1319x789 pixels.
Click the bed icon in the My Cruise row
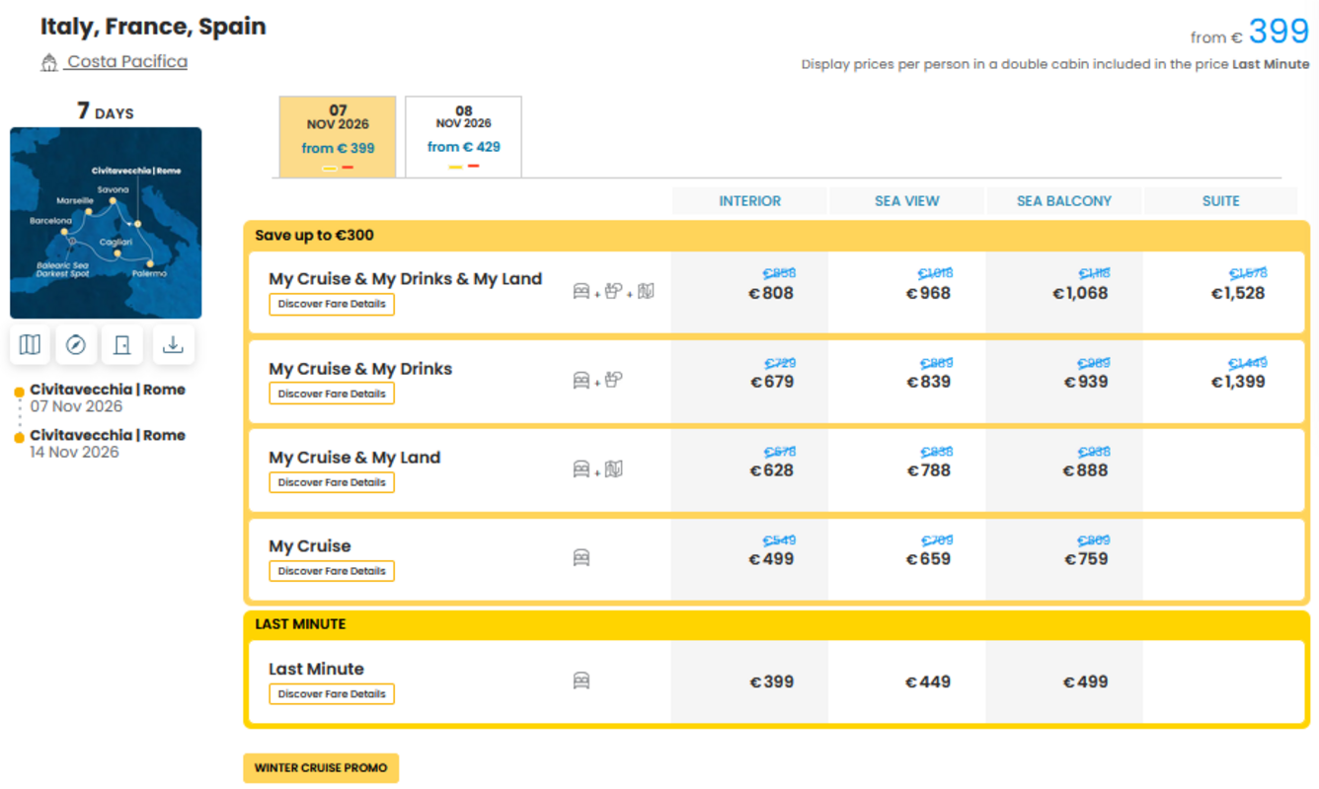click(582, 558)
